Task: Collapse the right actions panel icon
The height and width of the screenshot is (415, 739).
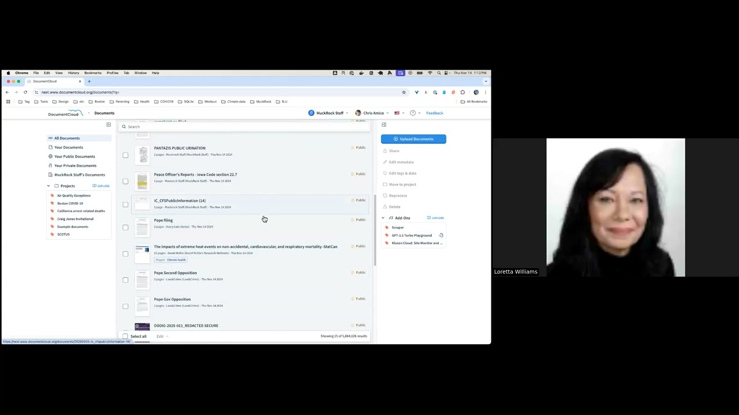Action: pyautogui.click(x=384, y=124)
